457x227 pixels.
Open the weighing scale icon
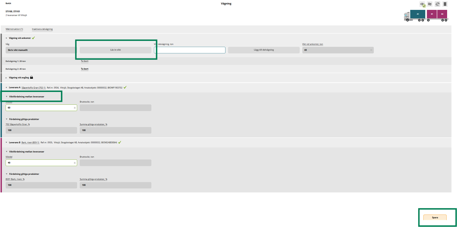click(438, 4)
